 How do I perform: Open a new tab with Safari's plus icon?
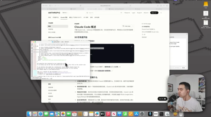(x=164, y=6)
